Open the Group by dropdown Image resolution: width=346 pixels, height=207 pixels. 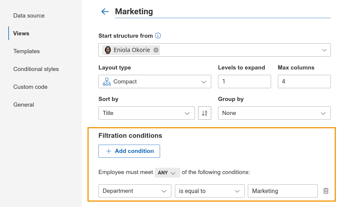click(x=274, y=113)
